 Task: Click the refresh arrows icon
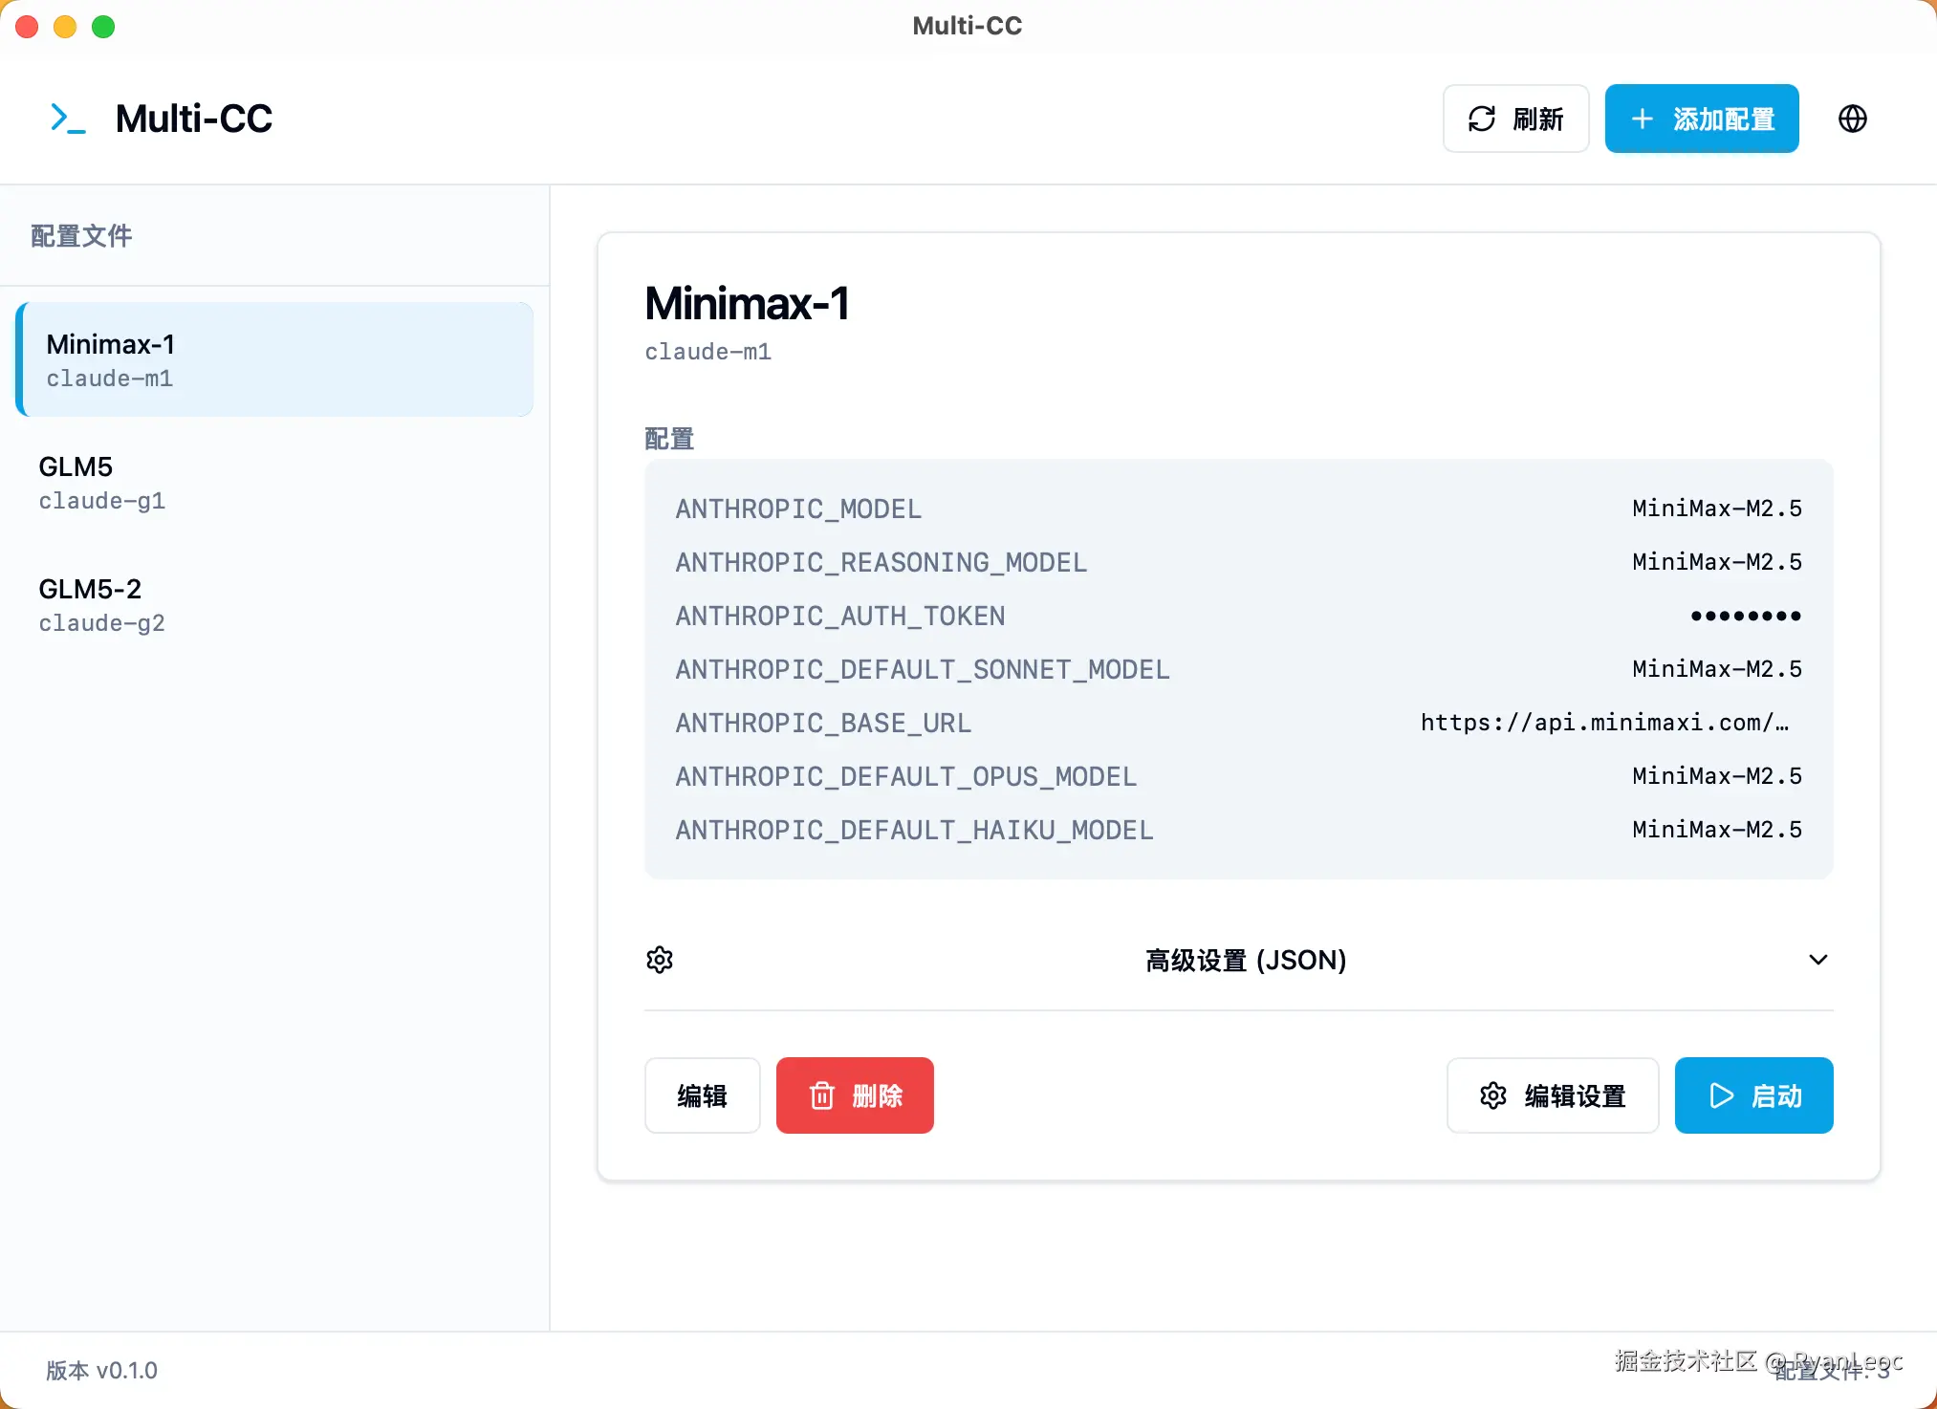pos(1481,119)
